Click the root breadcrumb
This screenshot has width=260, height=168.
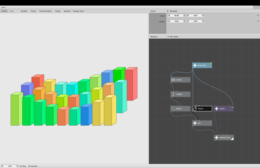tap(3, 7)
